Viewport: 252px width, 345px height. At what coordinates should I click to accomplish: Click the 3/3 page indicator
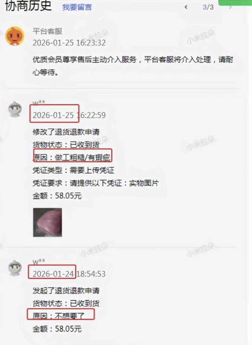[x=208, y=7]
